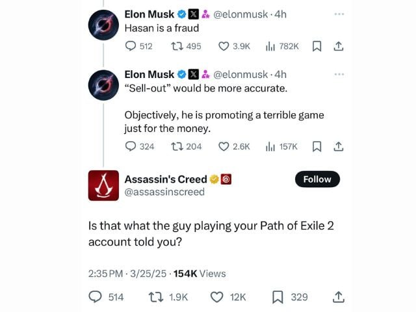Repost the Assassin's Creed tweet

[157, 297]
